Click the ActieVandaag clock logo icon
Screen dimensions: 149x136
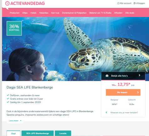coord(7,3)
